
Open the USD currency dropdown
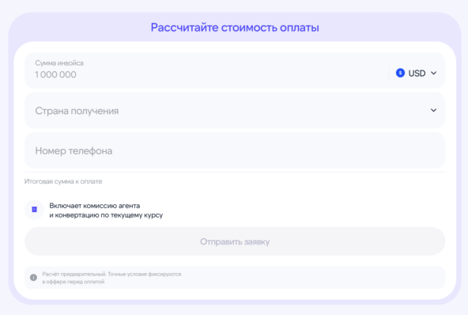417,74
